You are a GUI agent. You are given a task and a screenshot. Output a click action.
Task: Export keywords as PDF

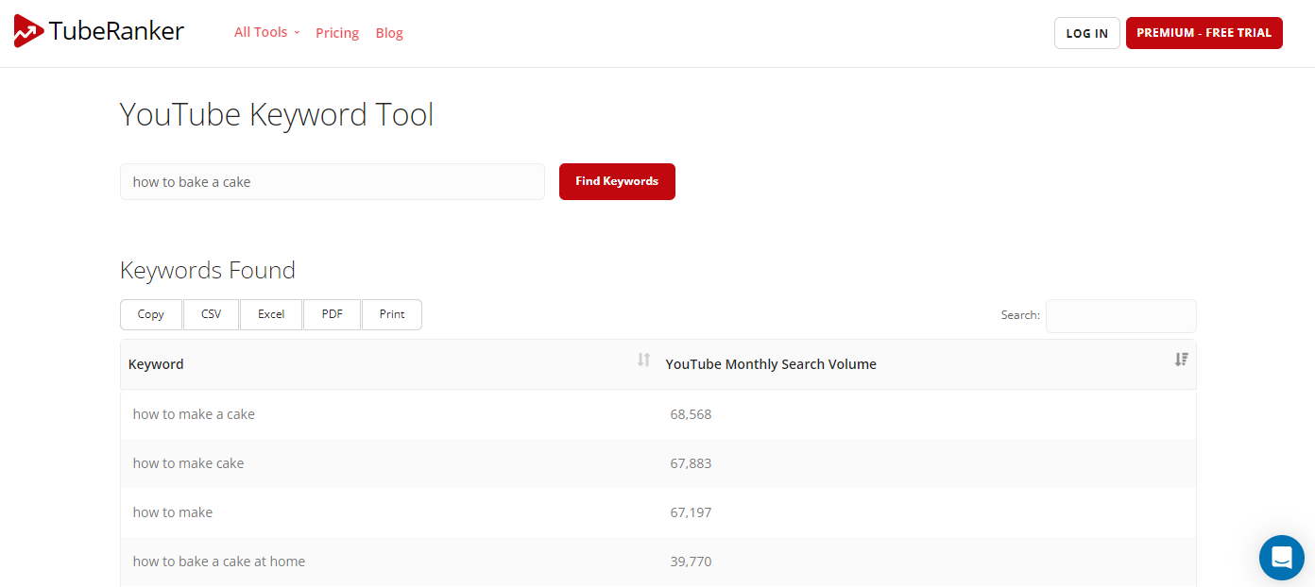tap(333, 314)
